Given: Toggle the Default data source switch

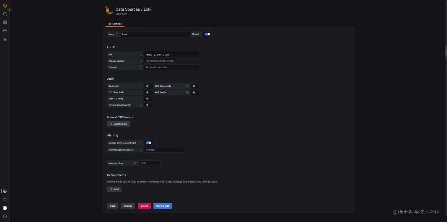Looking at the screenshot, I should click(x=207, y=34).
